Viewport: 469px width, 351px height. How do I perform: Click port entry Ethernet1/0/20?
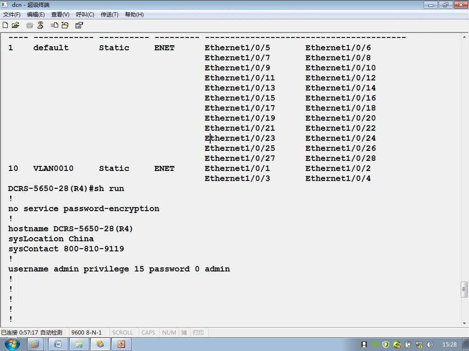[x=340, y=118]
